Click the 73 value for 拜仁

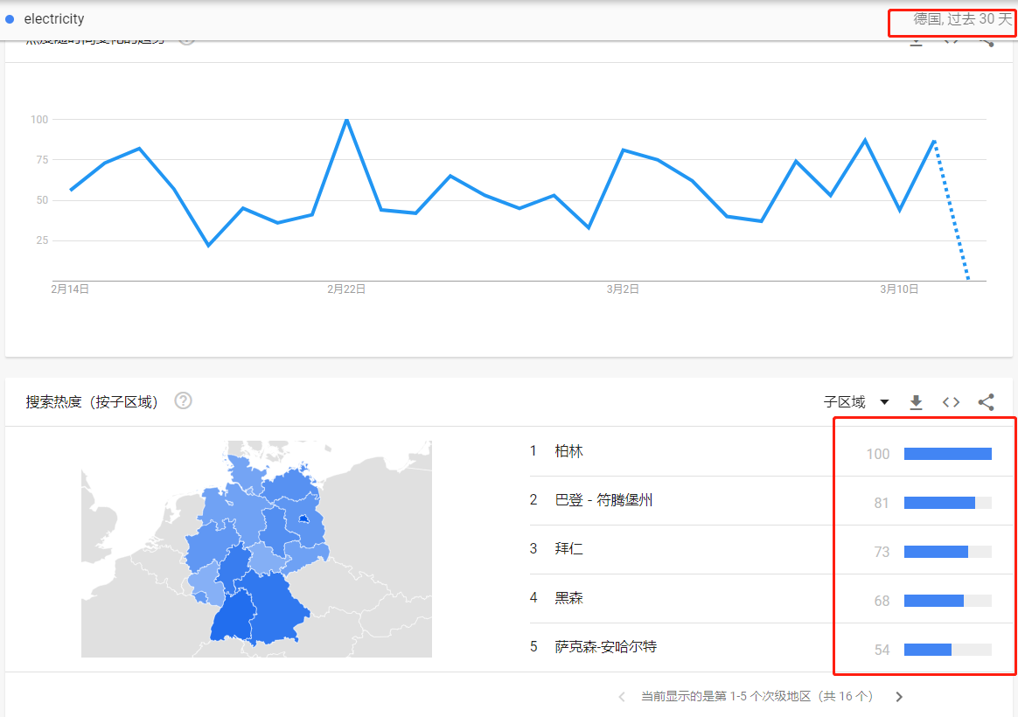tap(882, 553)
